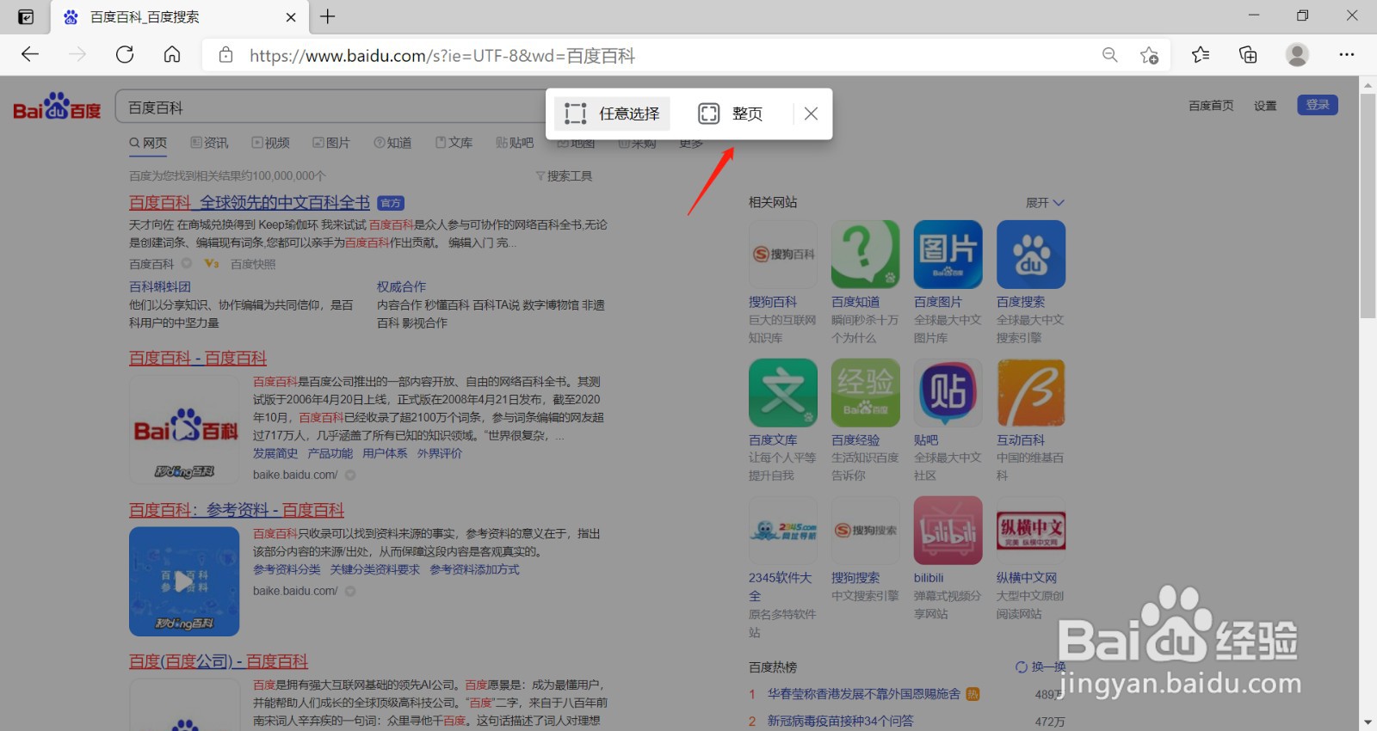
Task: Open the 2345软件大全 site icon
Action: tap(783, 531)
